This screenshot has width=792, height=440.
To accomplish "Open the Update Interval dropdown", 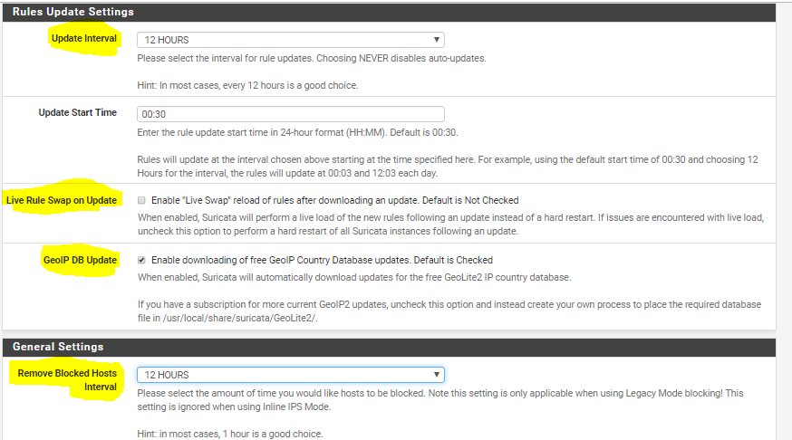I will point(291,40).
